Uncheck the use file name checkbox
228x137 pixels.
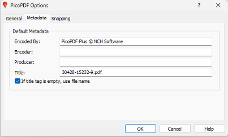click(18, 81)
